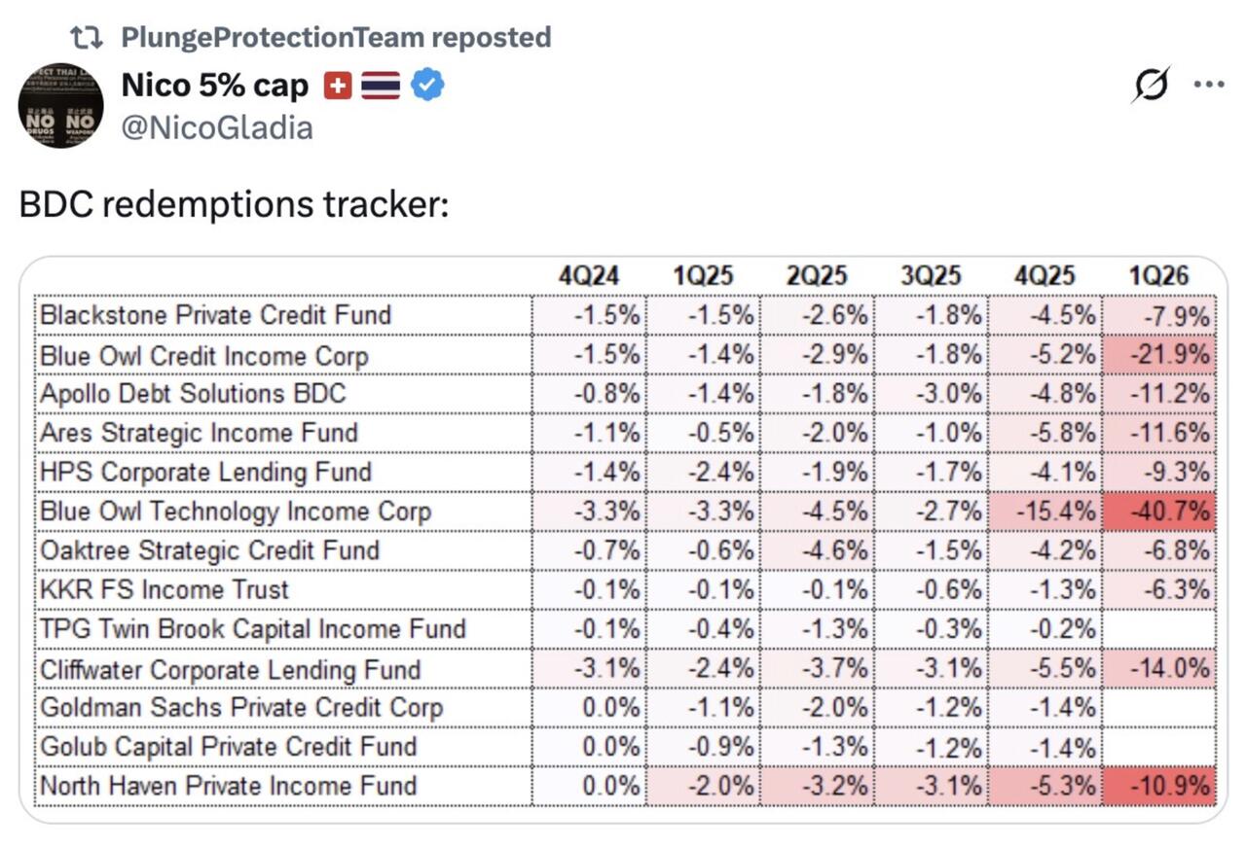Click the Cliffwater Corporate Lending Fund label
The image size is (1246, 848).
231,669
